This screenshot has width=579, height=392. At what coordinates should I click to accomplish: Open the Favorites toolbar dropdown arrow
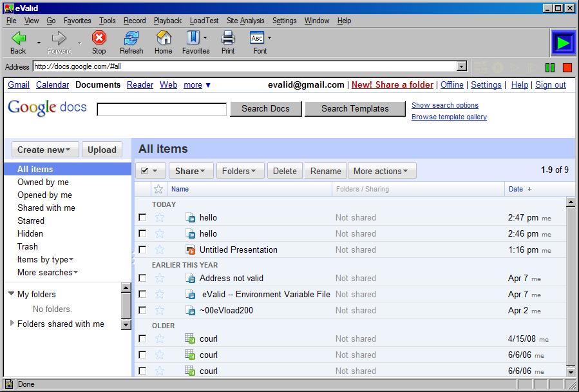click(x=205, y=38)
